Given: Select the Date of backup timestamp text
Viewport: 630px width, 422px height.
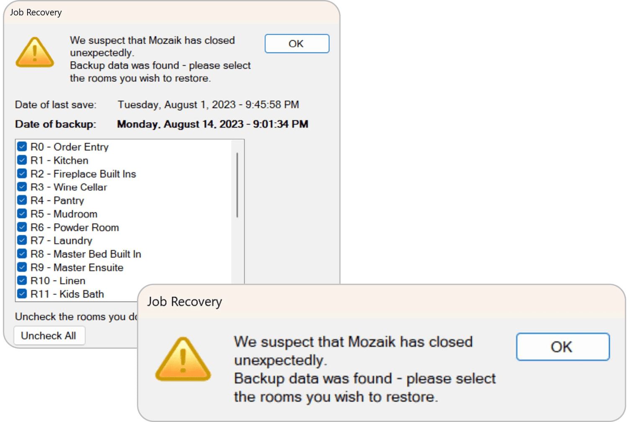Looking at the screenshot, I should point(212,124).
